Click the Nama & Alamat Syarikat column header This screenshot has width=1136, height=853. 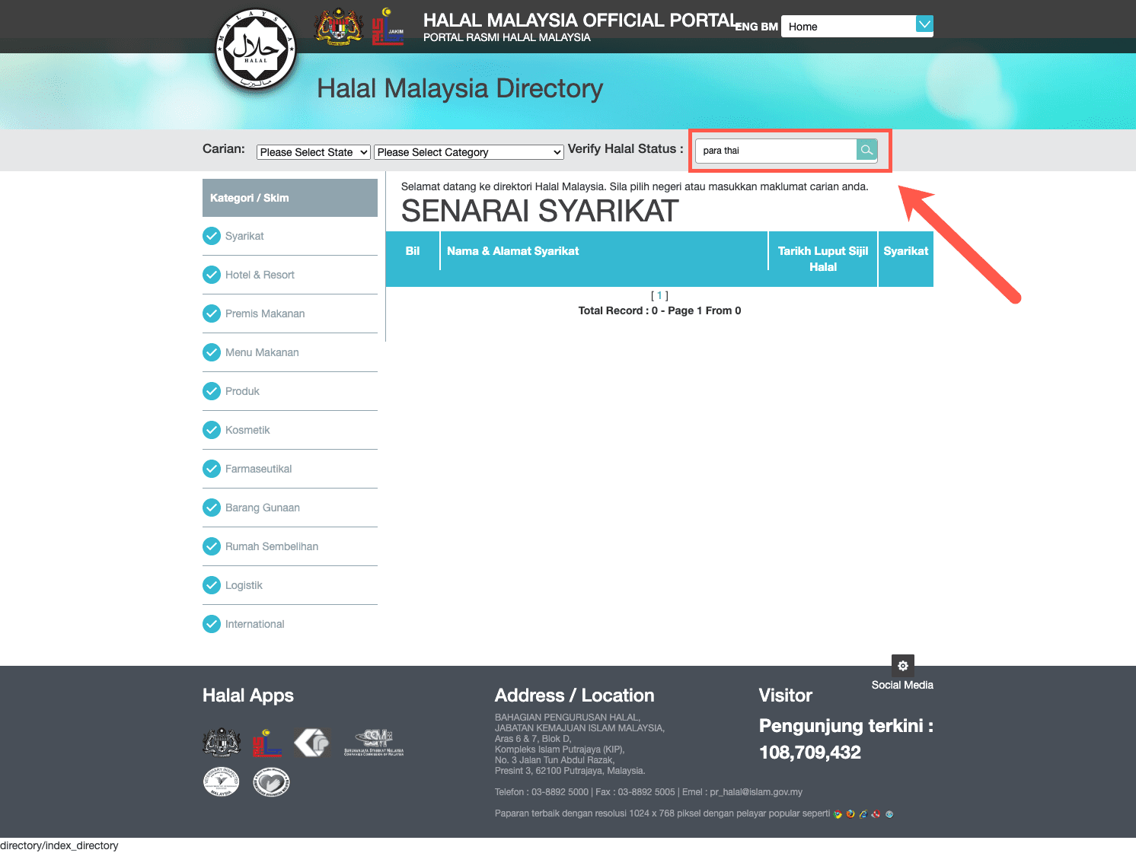click(513, 251)
